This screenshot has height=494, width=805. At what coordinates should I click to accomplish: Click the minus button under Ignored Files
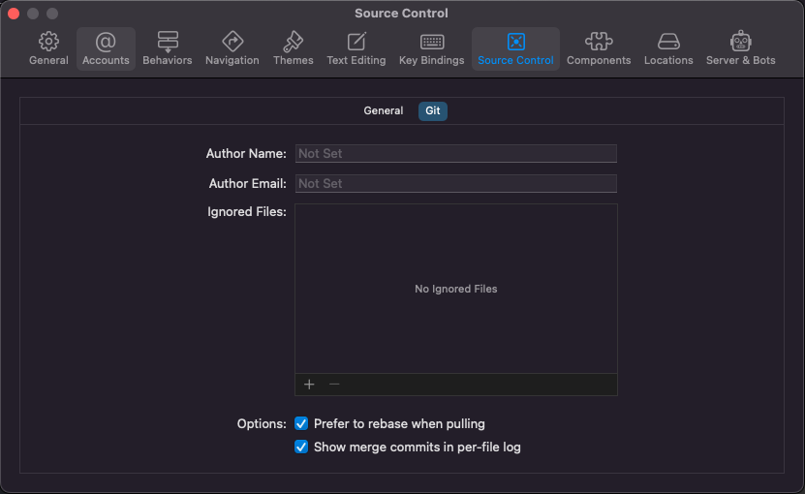click(x=334, y=385)
